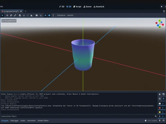This screenshot has width=166, height=124.
Task: Click the list-select mode icon
Action: (20, 15)
